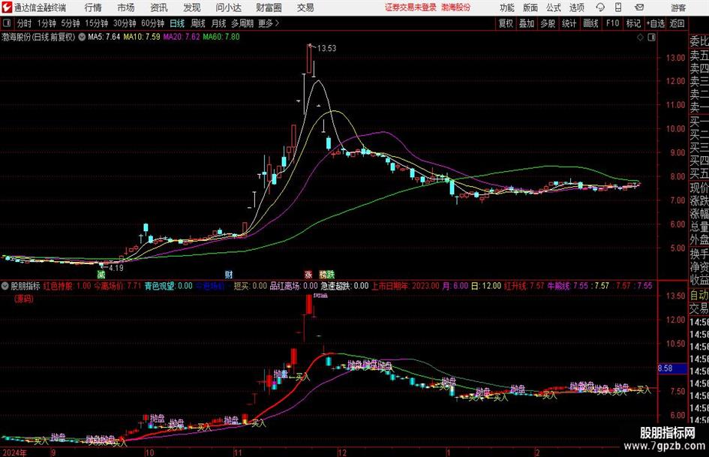
Task: Switch to 5分钟 period
Action: pyautogui.click(x=70, y=23)
